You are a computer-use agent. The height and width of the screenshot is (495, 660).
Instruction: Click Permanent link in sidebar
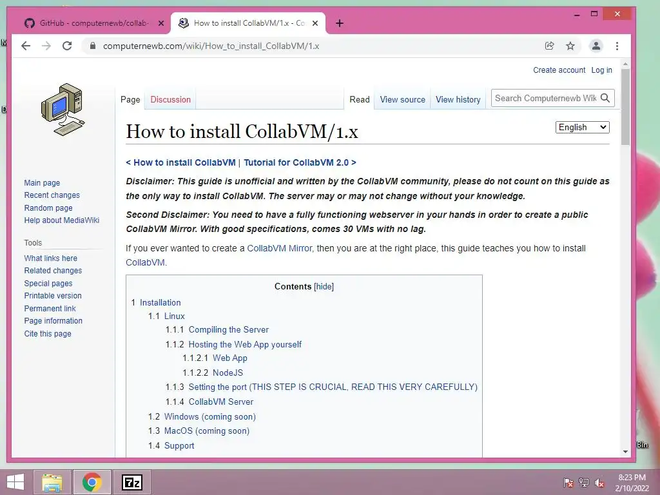point(50,308)
